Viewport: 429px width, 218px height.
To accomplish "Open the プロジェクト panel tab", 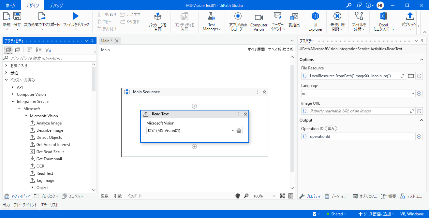I will click(46, 196).
